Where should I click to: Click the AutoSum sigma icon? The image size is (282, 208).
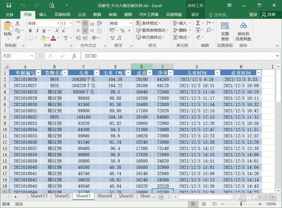[x=198, y=23]
